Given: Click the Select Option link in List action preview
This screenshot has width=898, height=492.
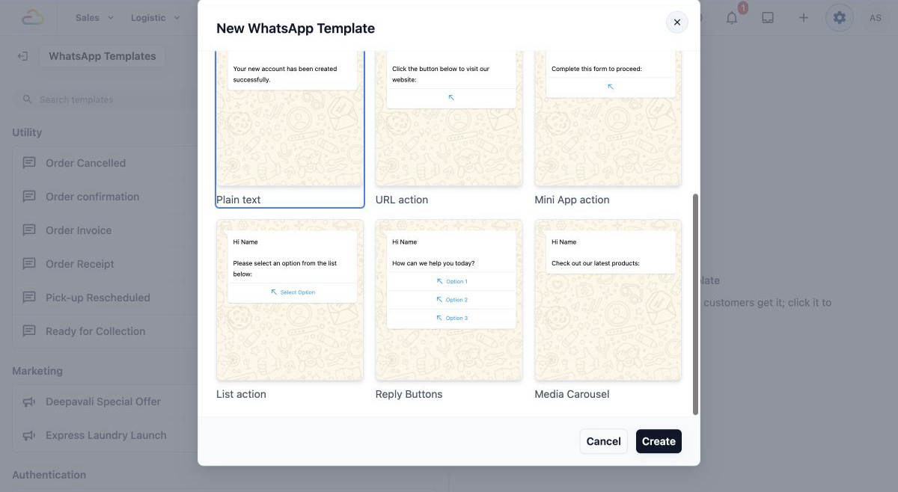Looking at the screenshot, I should [x=293, y=292].
